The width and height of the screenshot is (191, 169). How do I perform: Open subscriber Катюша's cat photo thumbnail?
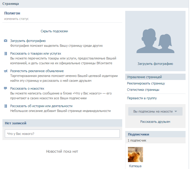click(x=135, y=155)
